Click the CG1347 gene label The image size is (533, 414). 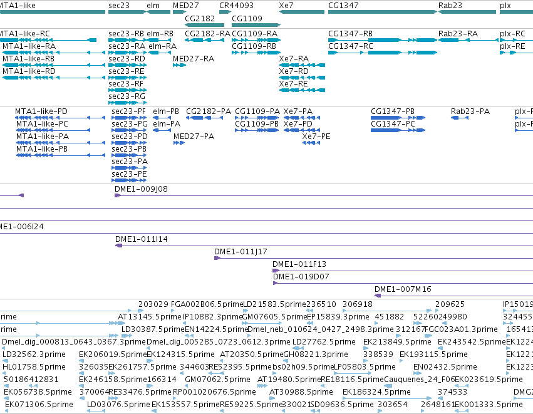click(343, 6)
